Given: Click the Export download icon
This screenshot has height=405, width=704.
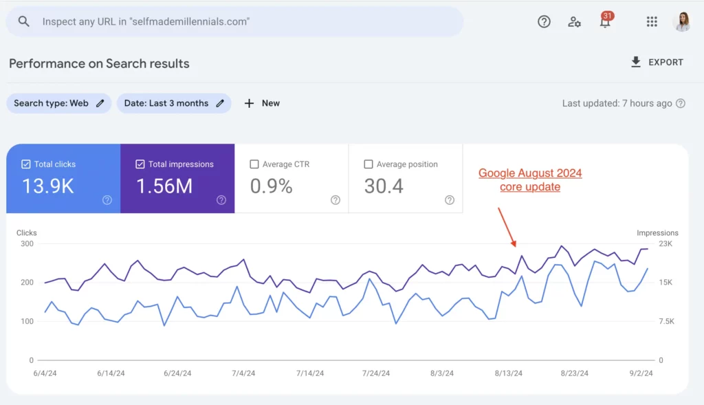Looking at the screenshot, I should (635, 62).
